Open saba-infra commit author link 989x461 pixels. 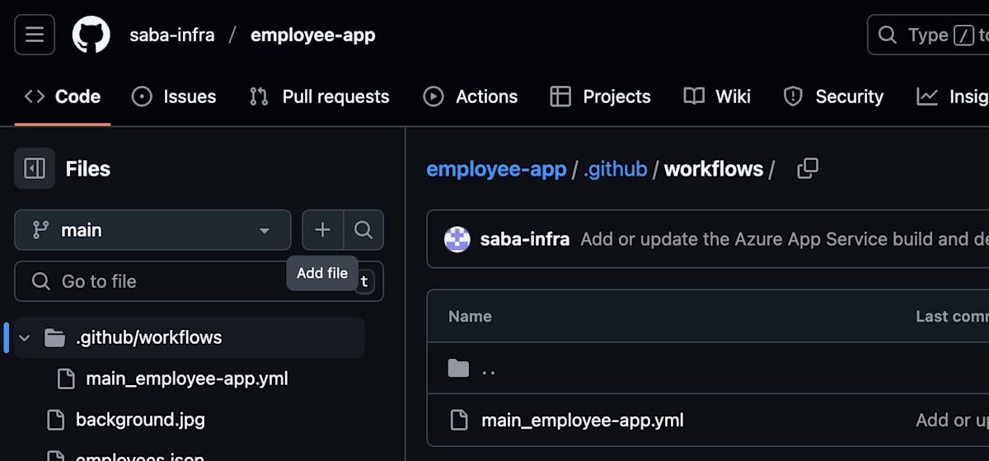[525, 239]
